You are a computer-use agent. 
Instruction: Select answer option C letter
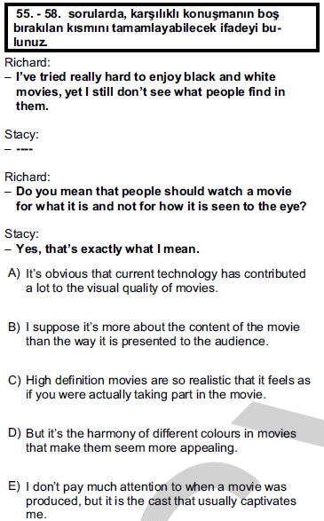point(14,380)
